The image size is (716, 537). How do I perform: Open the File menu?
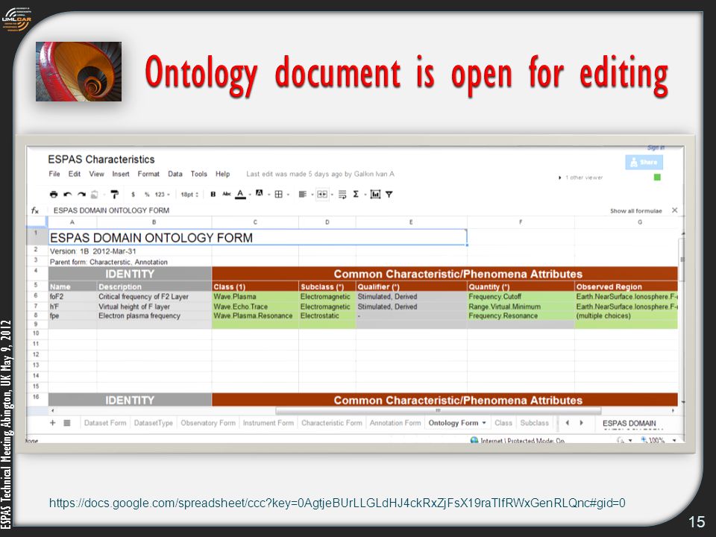click(54, 174)
